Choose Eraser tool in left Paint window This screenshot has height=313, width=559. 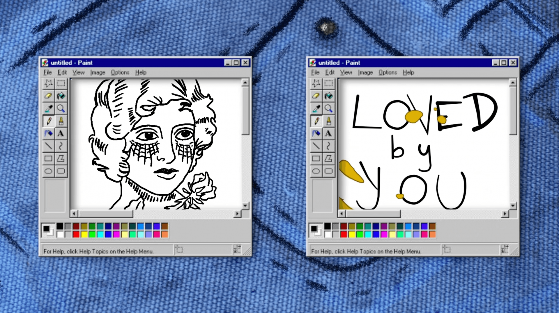point(48,96)
